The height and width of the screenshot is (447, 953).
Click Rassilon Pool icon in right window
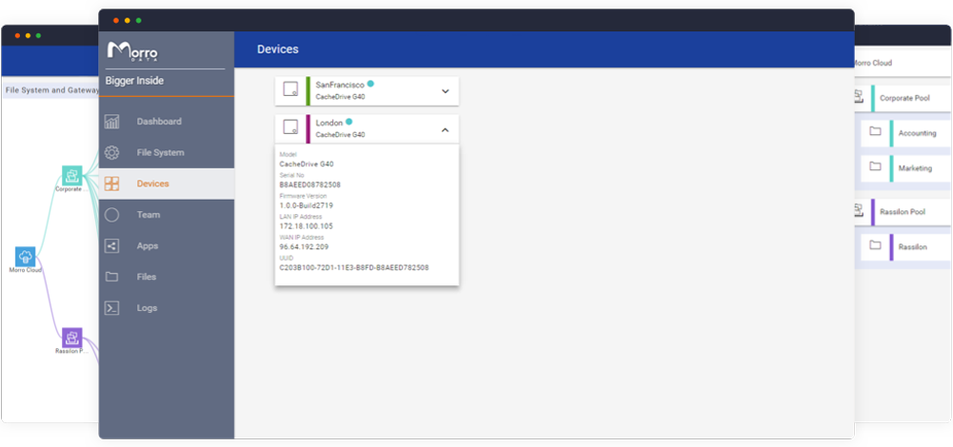pyautogui.click(x=858, y=211)
